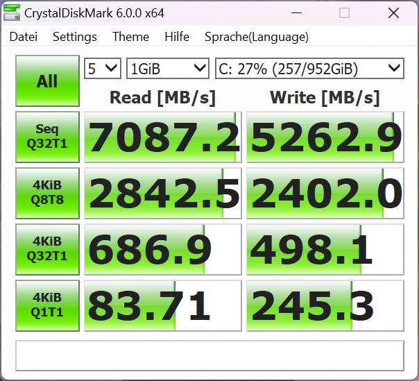This screenshot has height=381, width=419.
Task: Expand the test count dropdown showing 5
Action: point(103,69)
